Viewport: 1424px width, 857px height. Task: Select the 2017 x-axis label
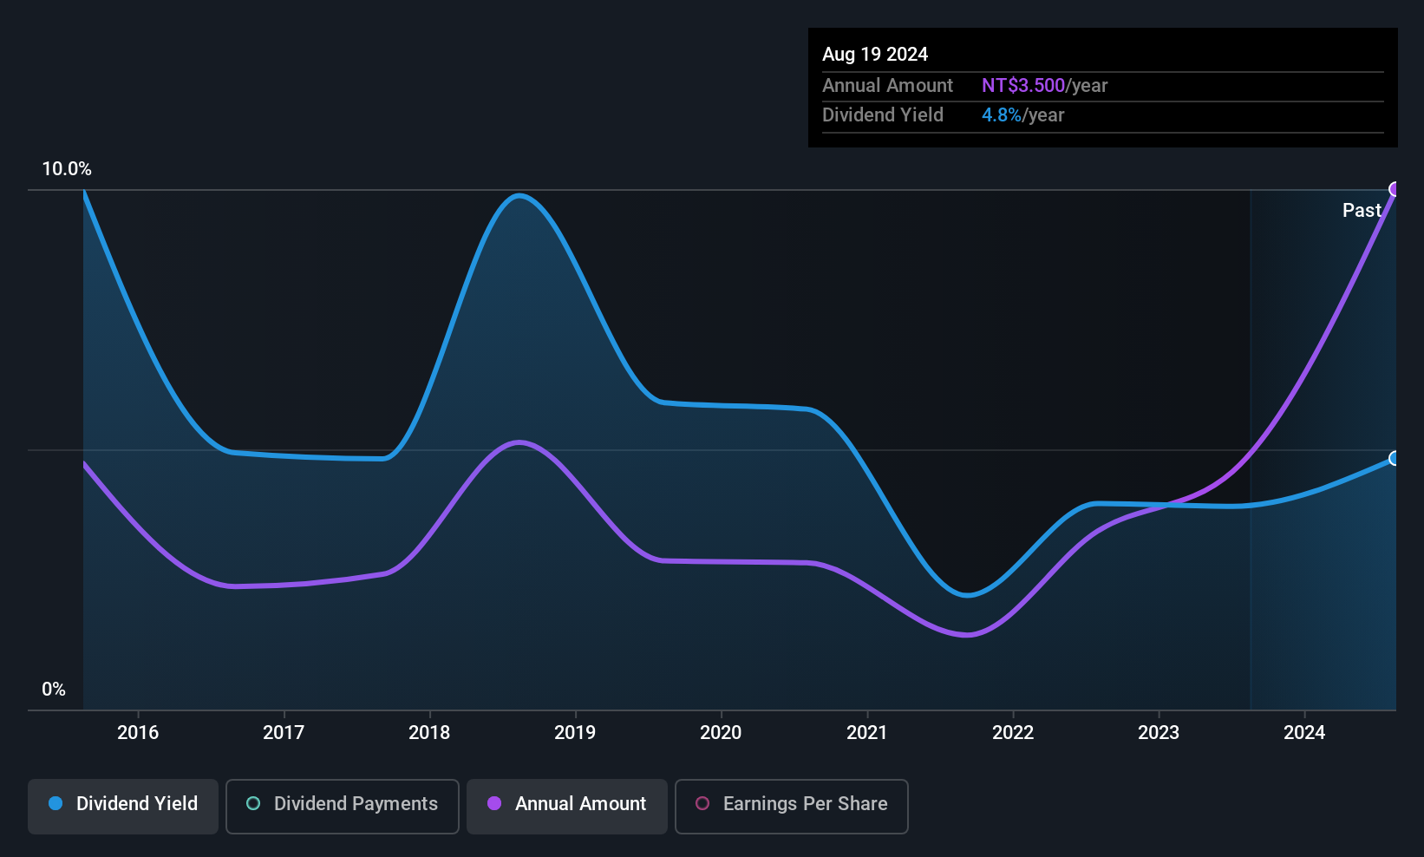[284, 733]
